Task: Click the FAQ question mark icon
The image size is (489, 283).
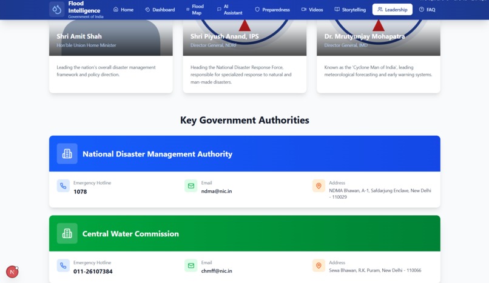Action: [421, 9]
